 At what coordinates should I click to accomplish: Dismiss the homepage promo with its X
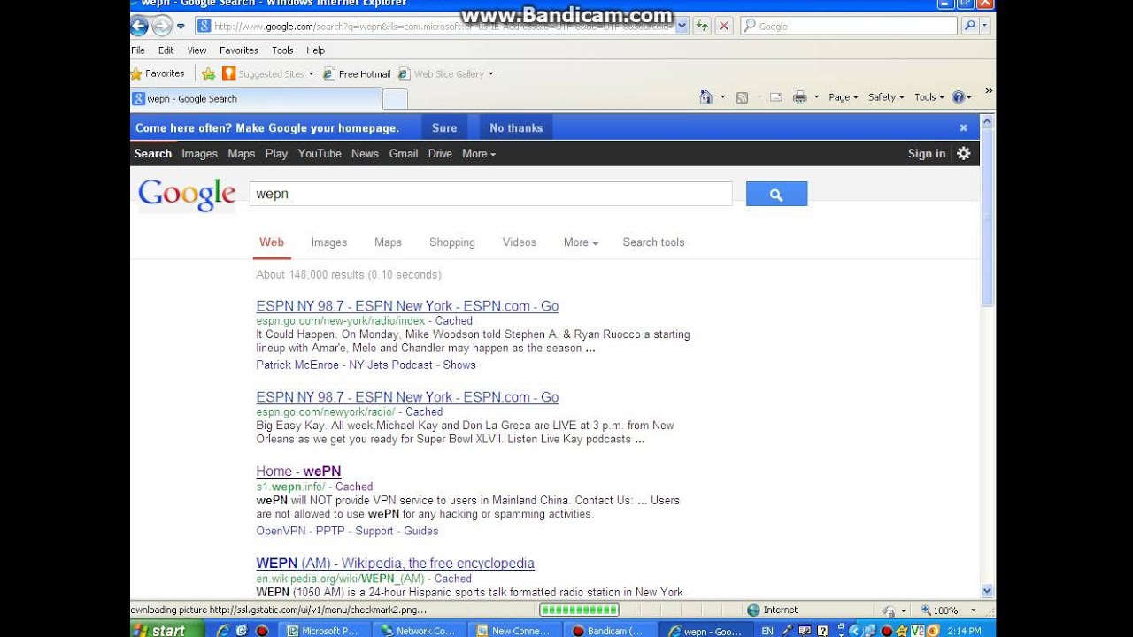[x=964, y=128]
